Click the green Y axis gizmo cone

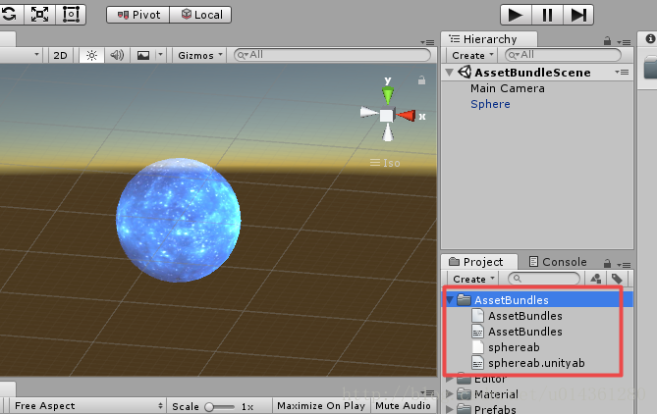(388, 95)
